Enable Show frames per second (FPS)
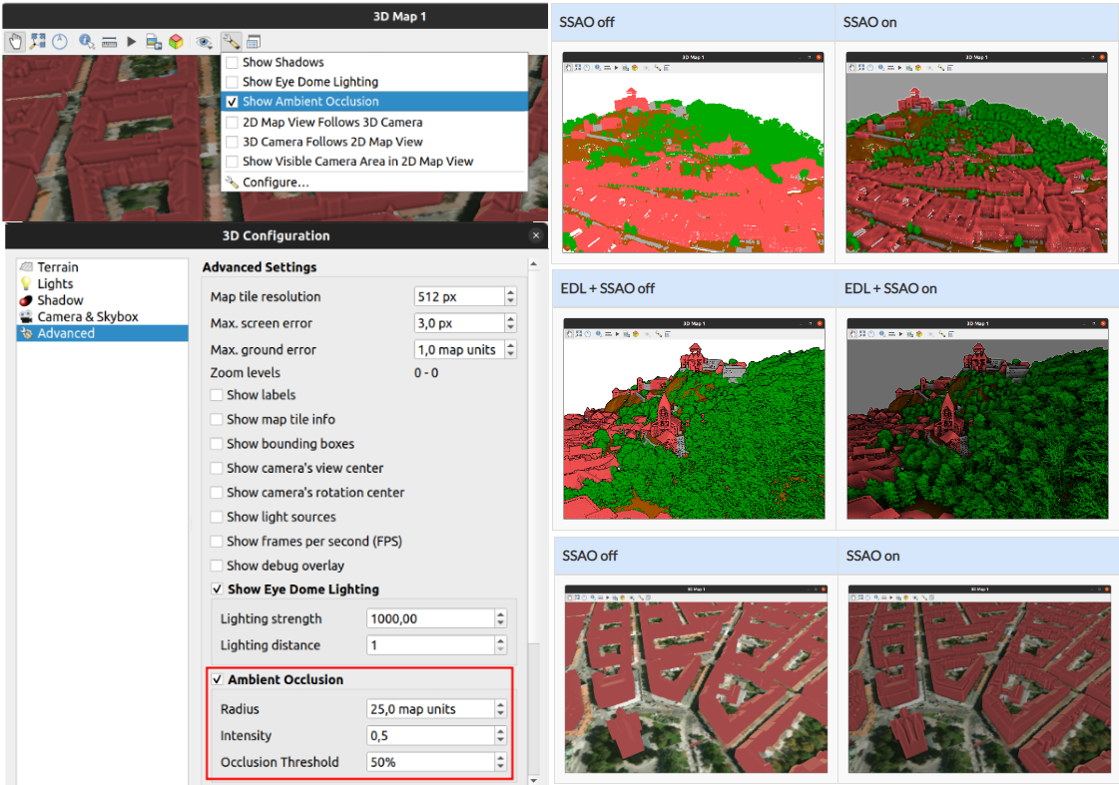 click(x=218, y=542)
